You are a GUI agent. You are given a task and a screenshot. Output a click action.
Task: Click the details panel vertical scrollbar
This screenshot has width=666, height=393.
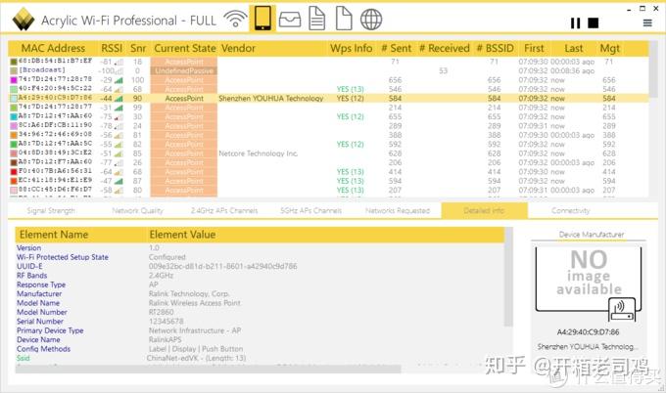509,278
